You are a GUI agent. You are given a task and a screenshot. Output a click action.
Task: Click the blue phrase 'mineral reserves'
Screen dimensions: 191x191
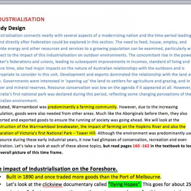coord(30,87)
